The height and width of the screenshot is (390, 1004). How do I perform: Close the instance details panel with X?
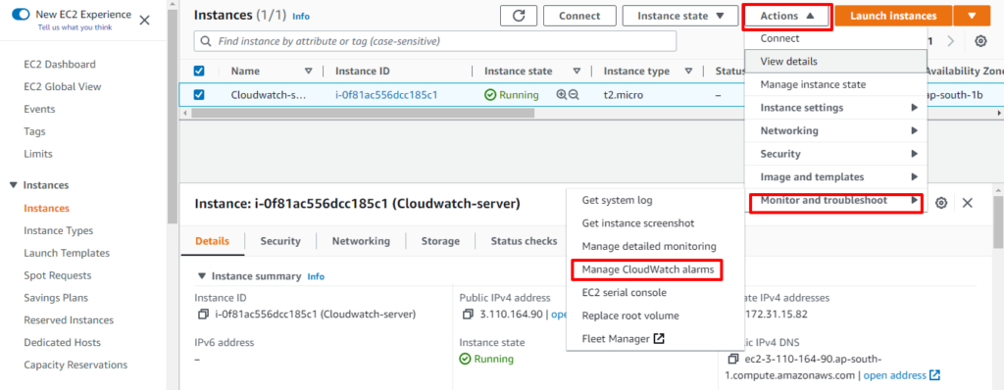pyautogui.click(x=968, y=203)
